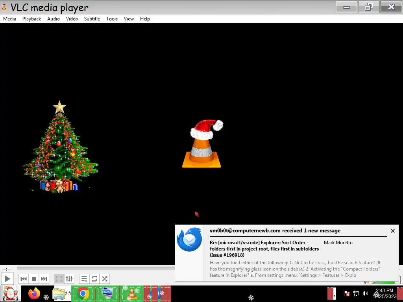Toggle the playlist view

[84, 279]
